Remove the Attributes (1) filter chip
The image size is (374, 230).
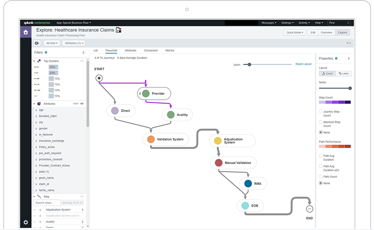[x=83, y=43]
